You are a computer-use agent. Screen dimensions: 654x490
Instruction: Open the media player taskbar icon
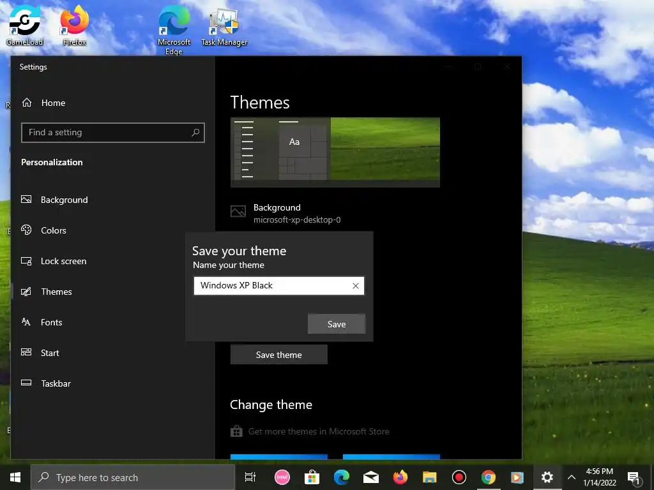517,477
